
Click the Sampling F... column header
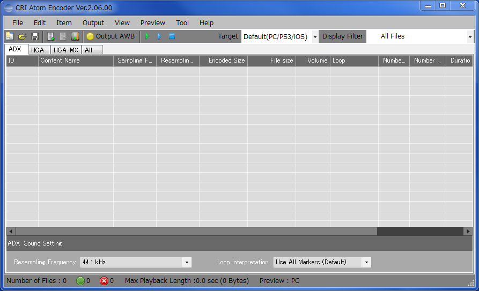tap(135, 60)
